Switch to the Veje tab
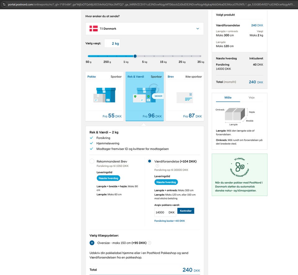 click(x=251, y=97)
